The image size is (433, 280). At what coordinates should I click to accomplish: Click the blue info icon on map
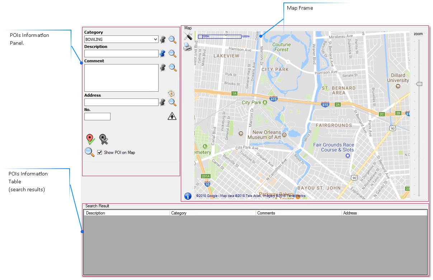(188, 196)
